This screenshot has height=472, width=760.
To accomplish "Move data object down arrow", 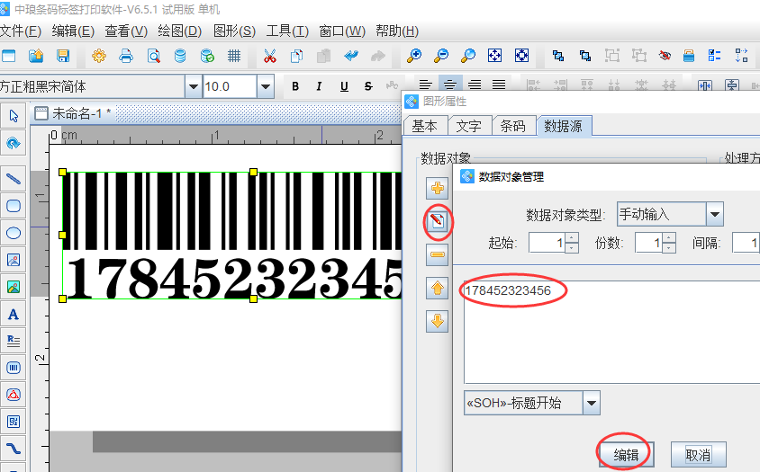I will pyautogui.click(x=438, y=321).
